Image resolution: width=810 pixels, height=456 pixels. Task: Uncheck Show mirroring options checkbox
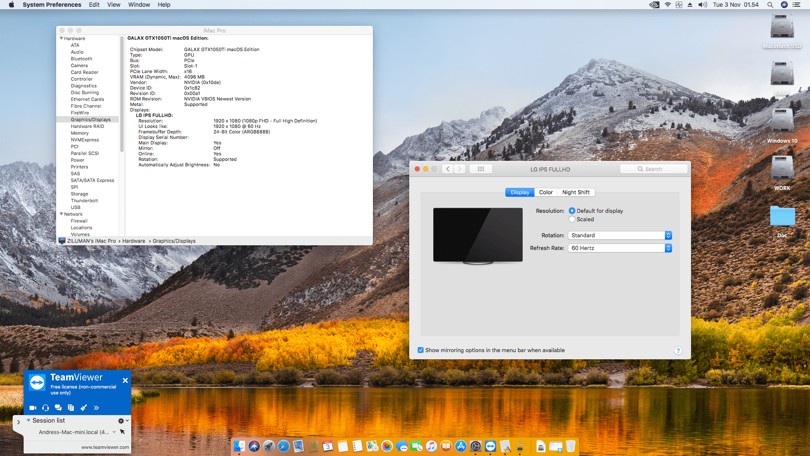coord(421,350)
